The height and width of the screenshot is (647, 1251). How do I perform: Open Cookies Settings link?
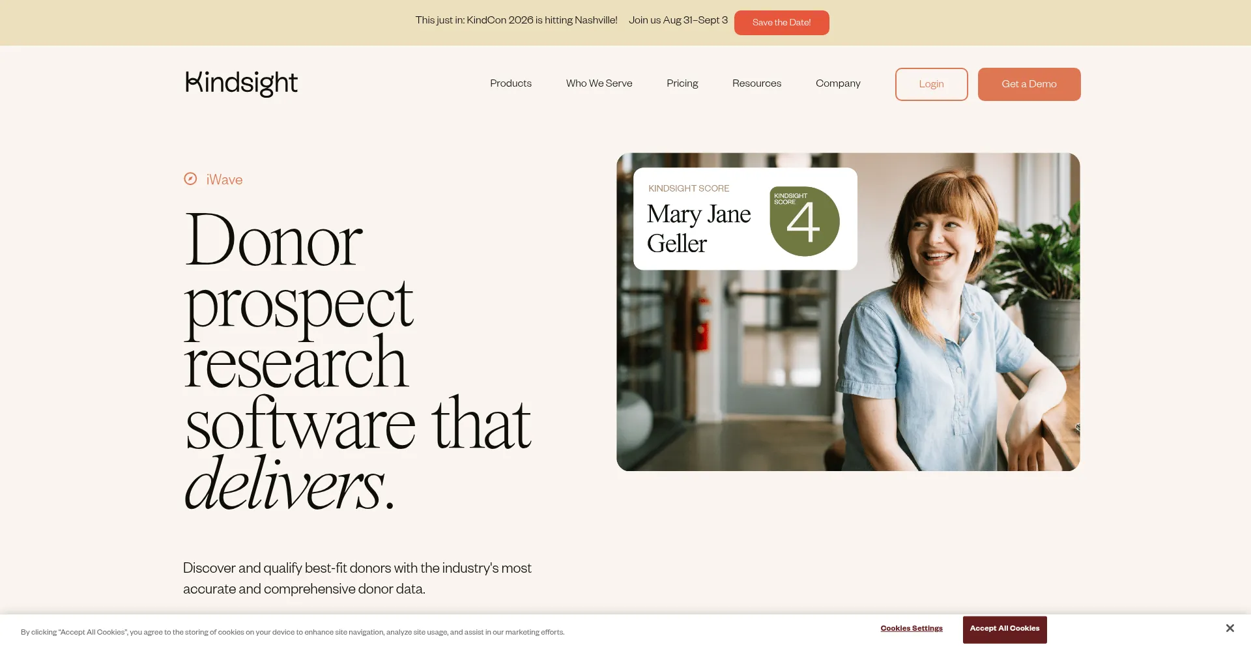(911, 629)
